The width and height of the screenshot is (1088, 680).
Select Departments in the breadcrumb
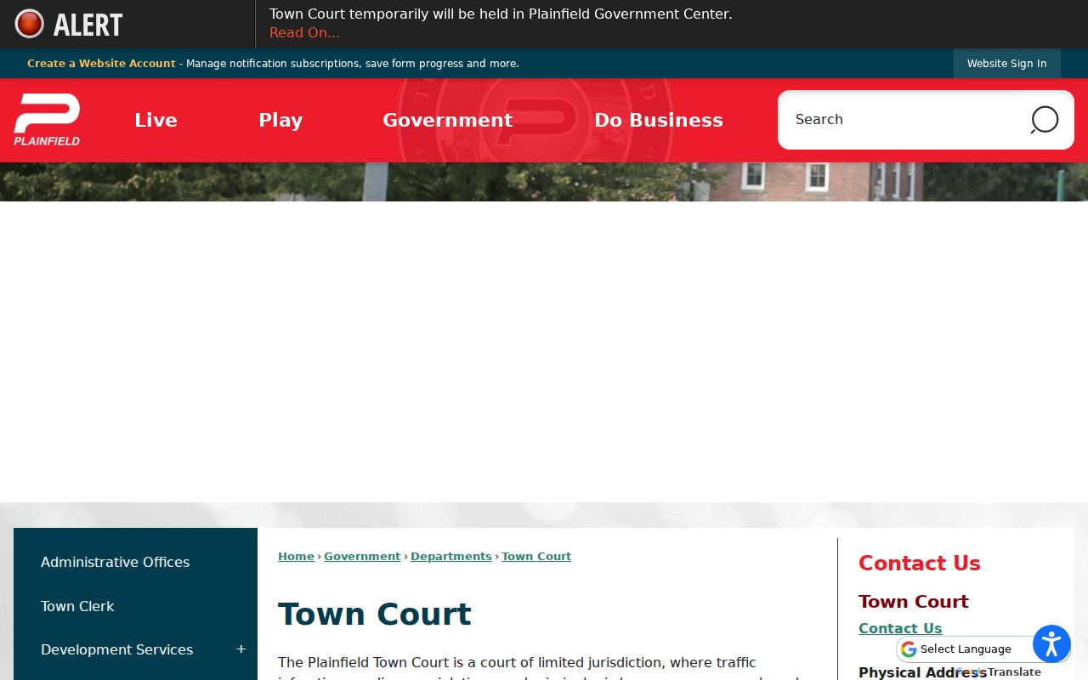click(x=451, y=556)
